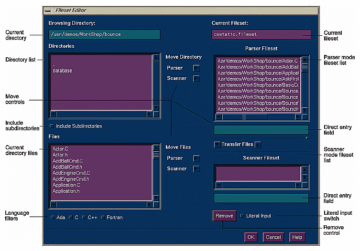Viewport: 360px width, 251px height.
Task: Select the bounce/AskFirst Parser Fileset entry
Action: [258, 79]
